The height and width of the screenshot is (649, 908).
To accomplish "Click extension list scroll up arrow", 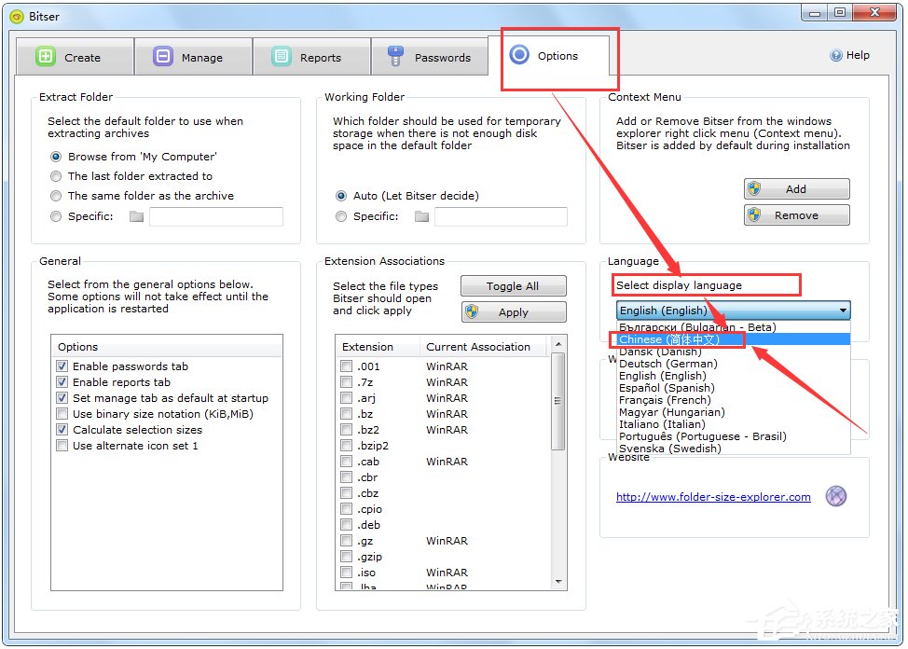I will (x=558, y=344).
